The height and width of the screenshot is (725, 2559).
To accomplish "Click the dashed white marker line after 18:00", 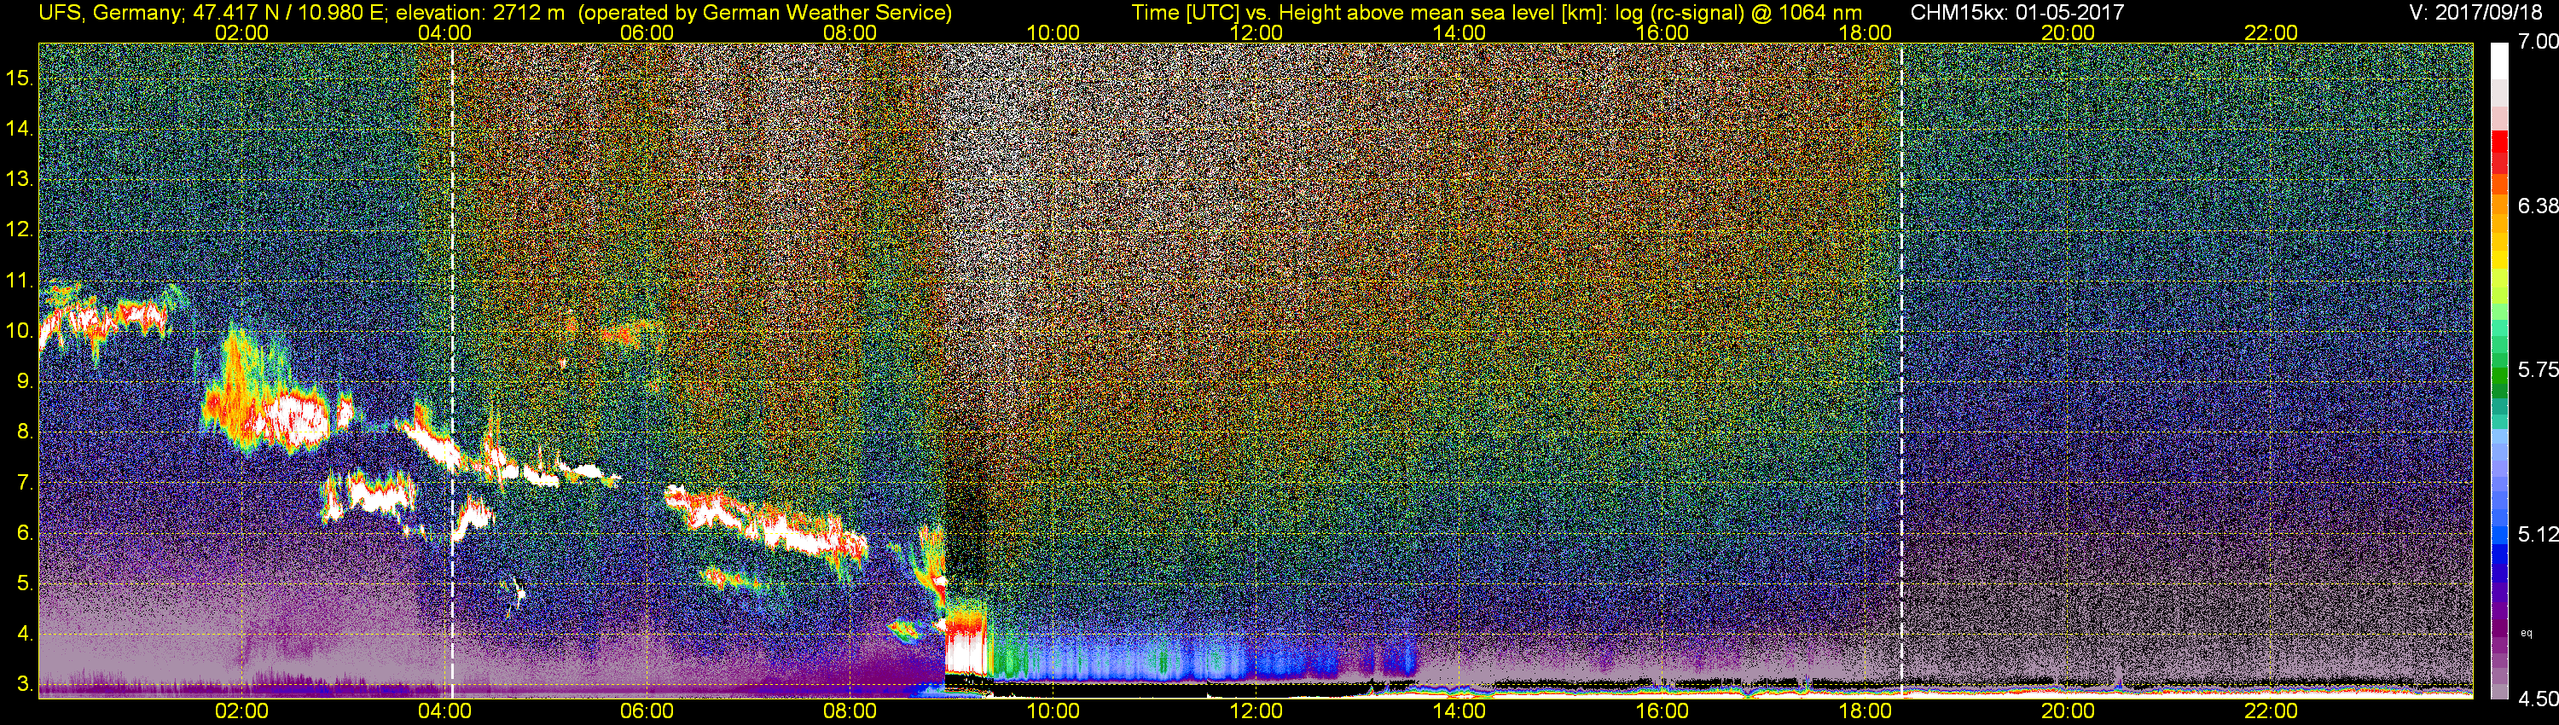I will pos(1901,370).
